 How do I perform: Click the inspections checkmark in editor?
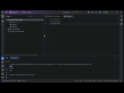tap(118, 20)
